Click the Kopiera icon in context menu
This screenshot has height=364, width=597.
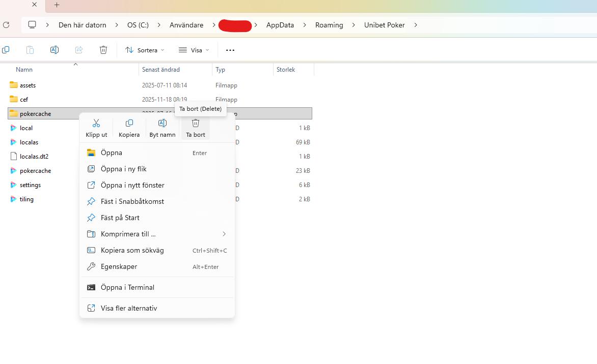(x=129, y=124)
